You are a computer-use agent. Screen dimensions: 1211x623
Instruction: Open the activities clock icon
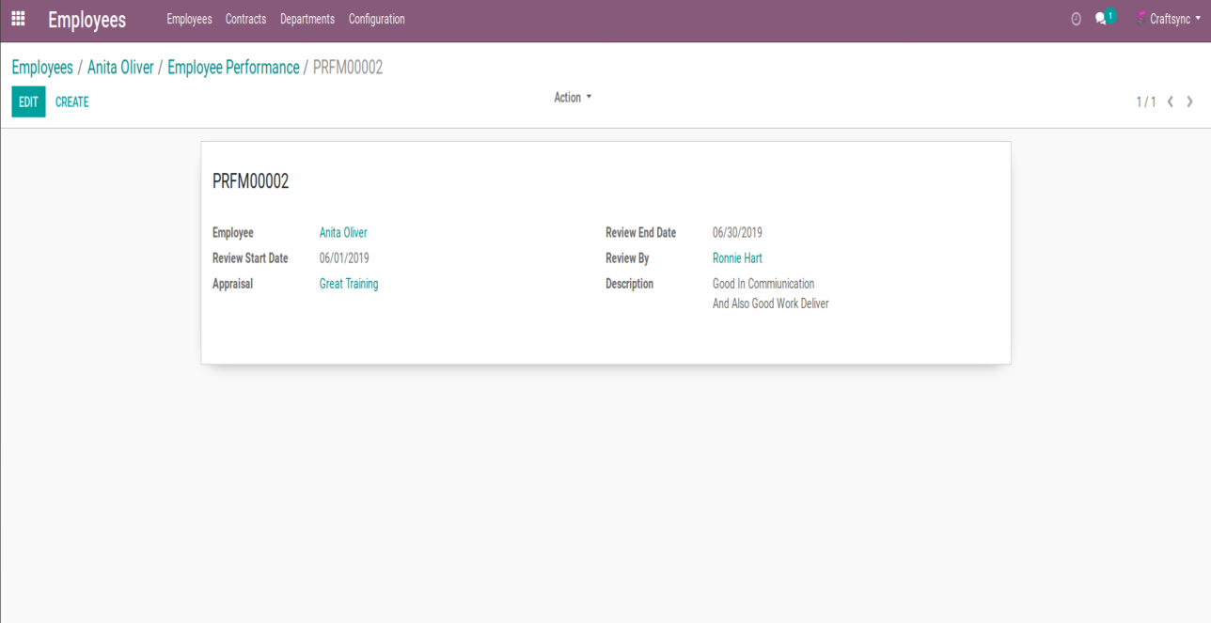[x=1076, y=19]
